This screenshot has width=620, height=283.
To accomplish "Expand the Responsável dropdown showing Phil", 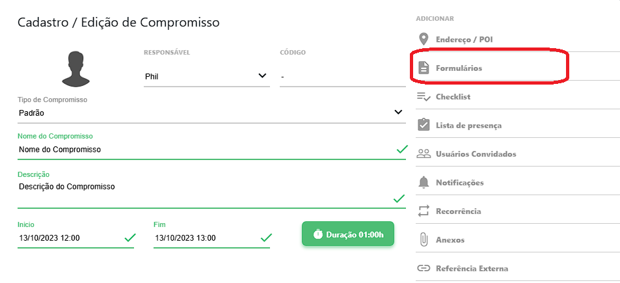I will [x=206, y=76].
